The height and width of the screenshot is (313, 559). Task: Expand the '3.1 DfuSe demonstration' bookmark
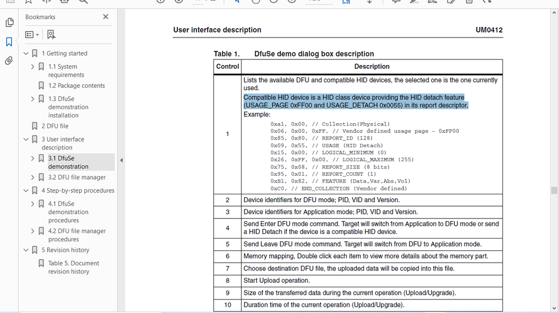click(x=32, y=158)
